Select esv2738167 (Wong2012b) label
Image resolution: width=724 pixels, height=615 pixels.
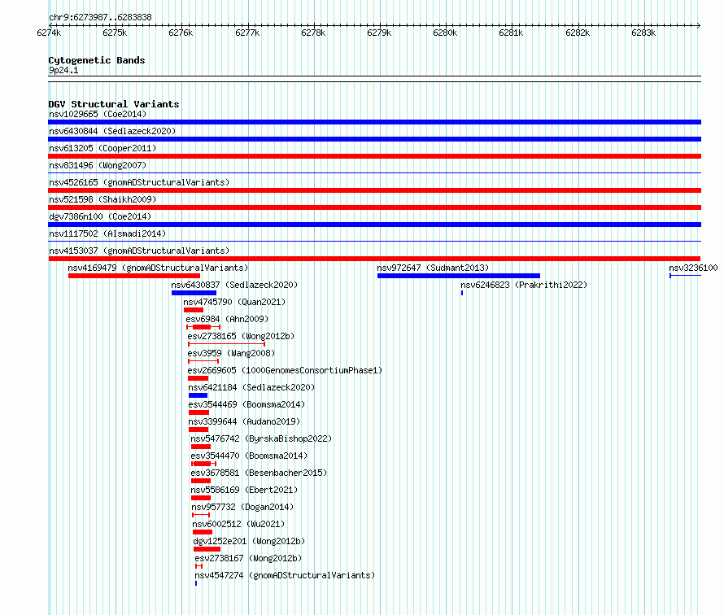coord(248,558)
